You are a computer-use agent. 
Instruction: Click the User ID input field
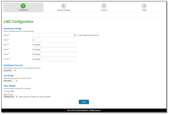[54, 54]
